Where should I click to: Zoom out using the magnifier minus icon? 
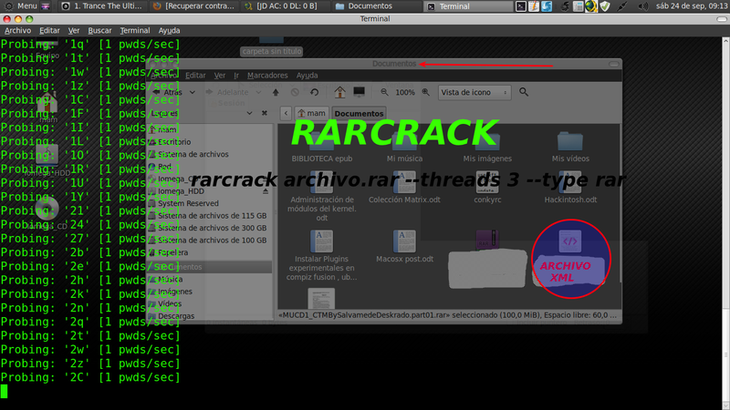(x=385, y=92)
